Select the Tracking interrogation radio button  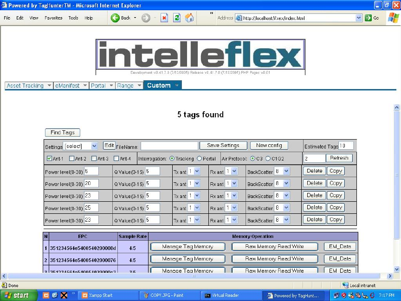click(172, 159)
